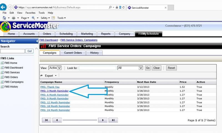
Task: Open the Export dropdown menu
Action: click(x=49, y=76)
